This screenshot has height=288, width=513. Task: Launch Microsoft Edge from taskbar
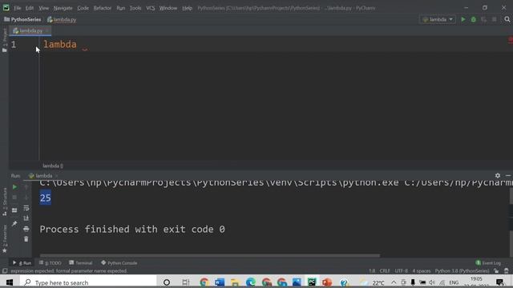click(251, 282)
